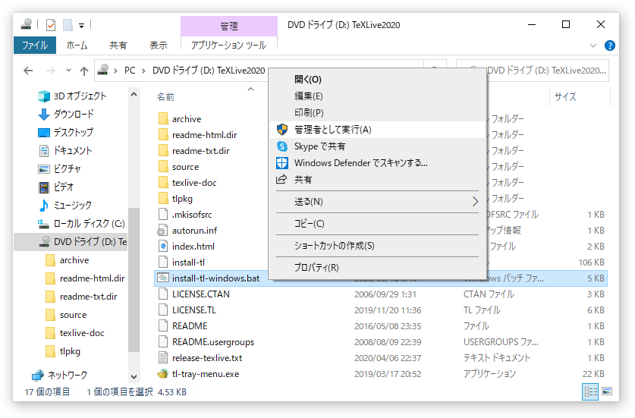Switch to the ホーム ribbon tab
This screenshot has height=418, width=635.
pyautogui.click(x=77, y=45)
